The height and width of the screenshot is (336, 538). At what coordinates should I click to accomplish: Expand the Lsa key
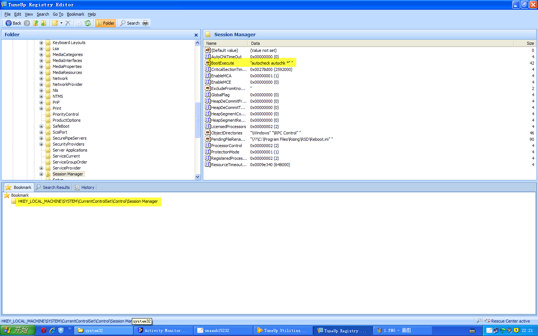[x=41, y=49]
